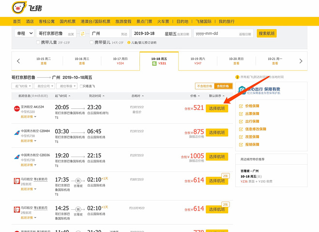
Task: Enable the 携带儿童 checkbox
Action: click(39, 43)
